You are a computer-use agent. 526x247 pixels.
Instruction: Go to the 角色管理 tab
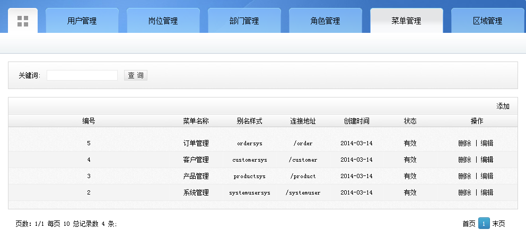pyautogui.click(x=325, y=21)
